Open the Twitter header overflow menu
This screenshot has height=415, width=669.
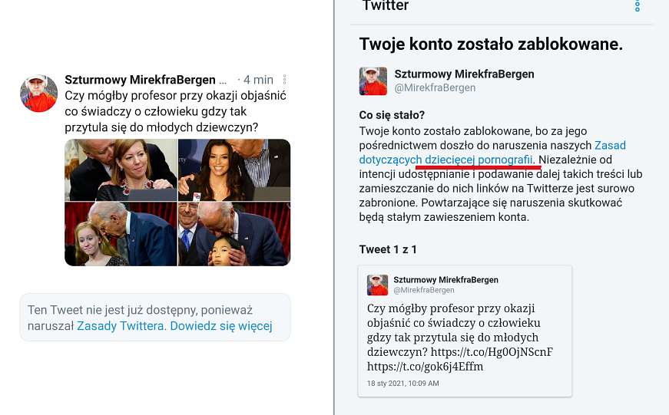coord(638,5)
